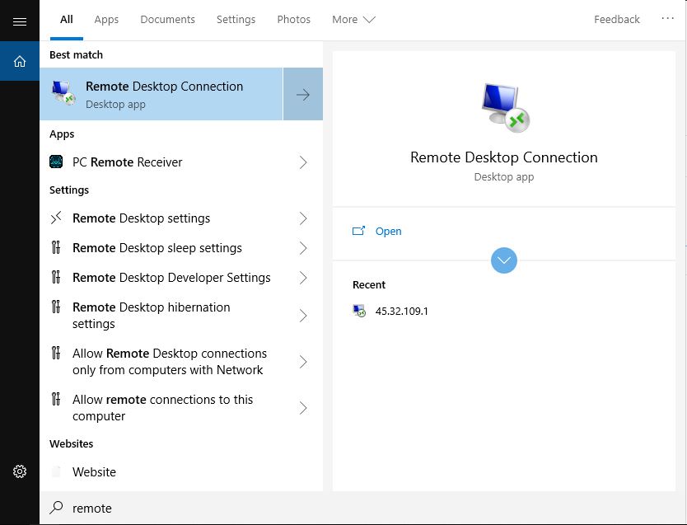The height and width of the screenshot is (525, 687).
Task: Expand the Remote Desktop sleep settings chevron
Action: point(303,248)
